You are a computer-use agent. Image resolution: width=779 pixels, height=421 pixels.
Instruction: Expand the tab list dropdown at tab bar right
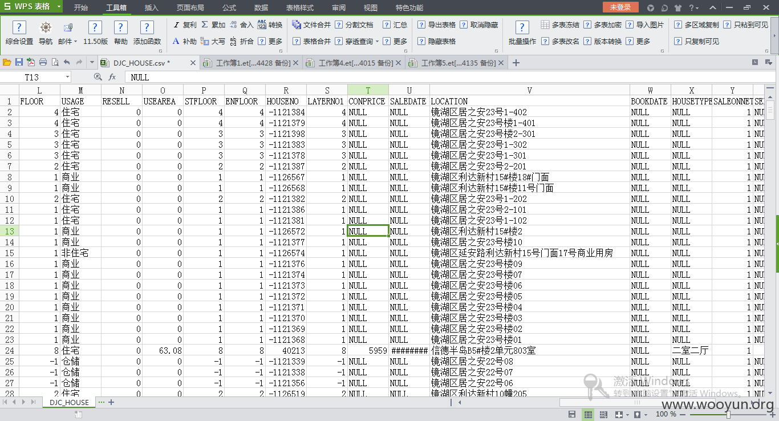(x=769, y=62)
